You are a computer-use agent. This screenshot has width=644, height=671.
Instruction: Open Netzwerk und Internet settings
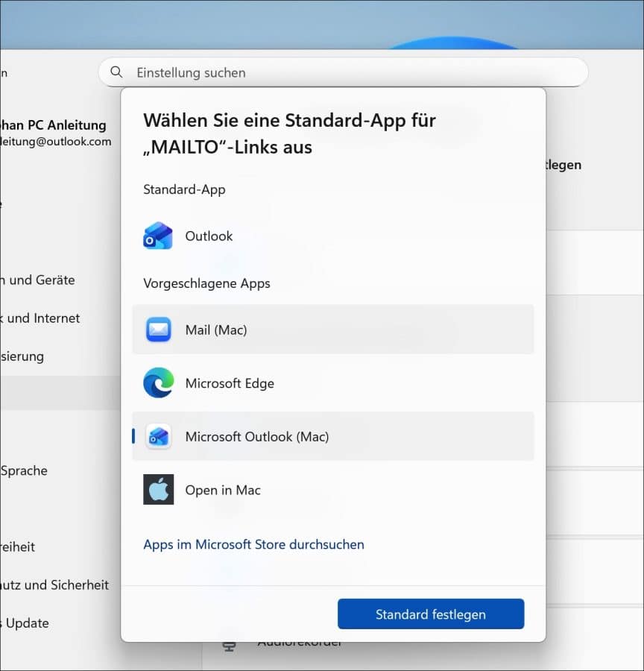point(40,318)
